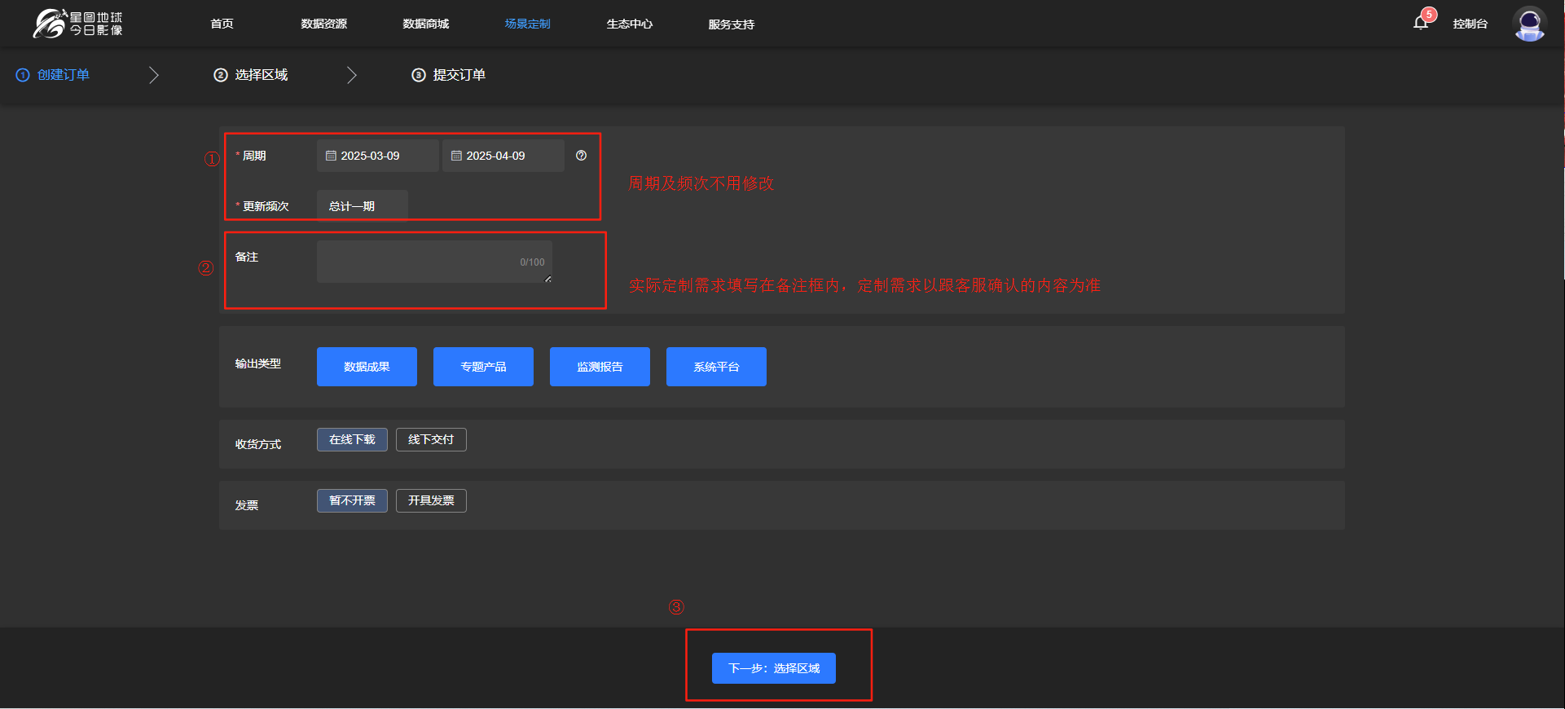
Task: Go to 数据商城 in the top menu
Action: pos(425,24)
